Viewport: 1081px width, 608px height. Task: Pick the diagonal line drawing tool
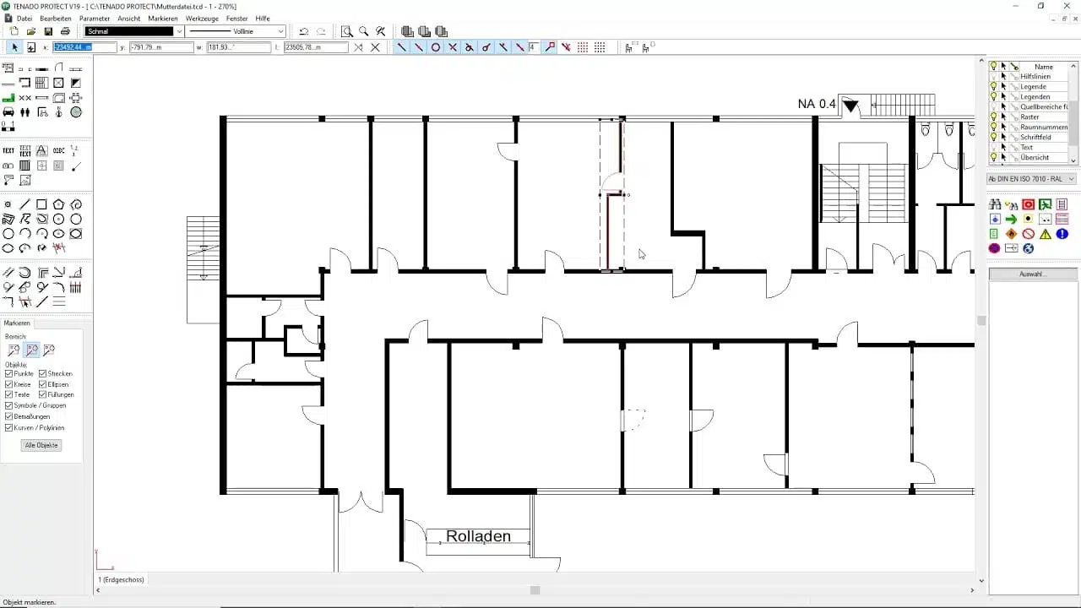(x=24, y=204)
